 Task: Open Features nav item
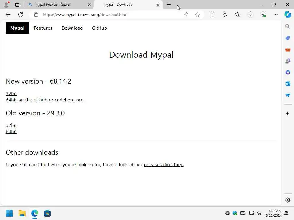pos(43,28)
